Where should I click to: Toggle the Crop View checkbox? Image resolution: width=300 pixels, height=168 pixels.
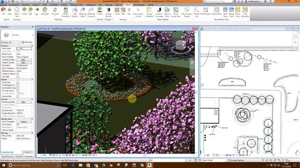[18, 83]
